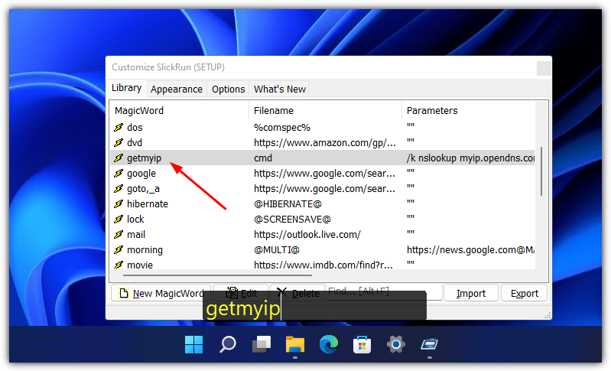Screen dimensions: 611x371
Task: Click the Delete button
Action: pyautogui.click(x=297, y=293)
